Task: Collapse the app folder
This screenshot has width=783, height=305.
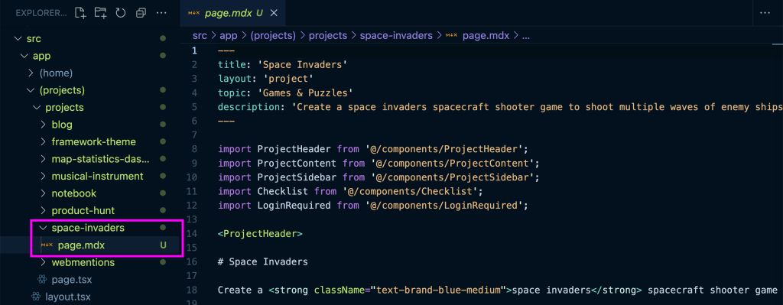Action: point(24,56)
